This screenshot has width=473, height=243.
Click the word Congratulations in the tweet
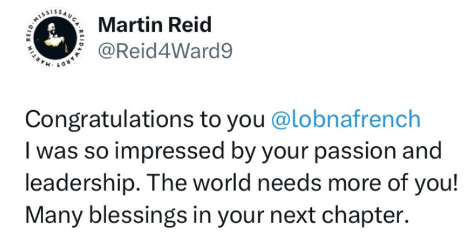(x=109, y=119)
